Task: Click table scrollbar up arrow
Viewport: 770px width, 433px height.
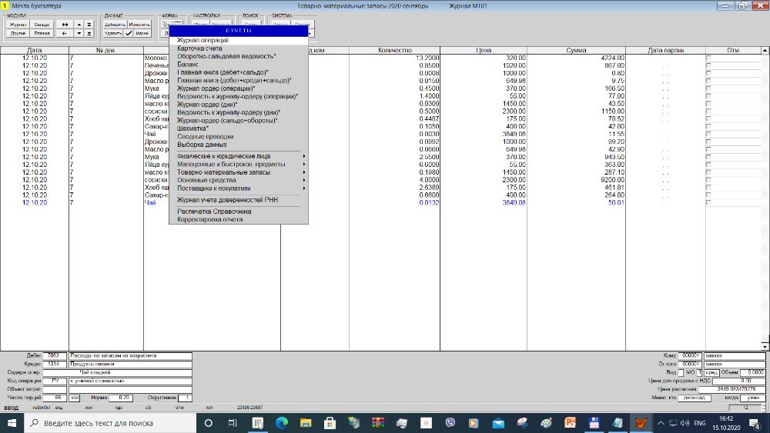Action: (x=765, y=51)
